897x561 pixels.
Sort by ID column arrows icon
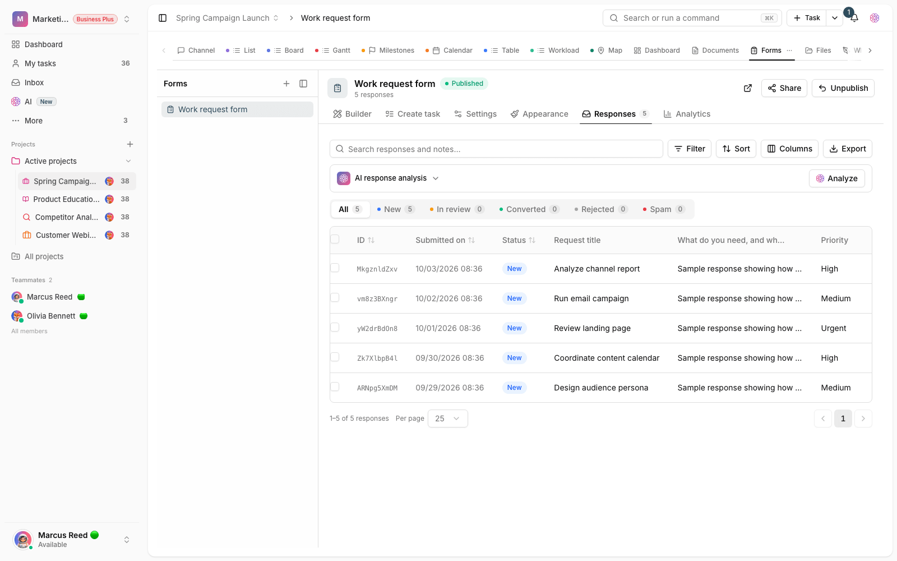pyautogui.click(x=371, y=240)
